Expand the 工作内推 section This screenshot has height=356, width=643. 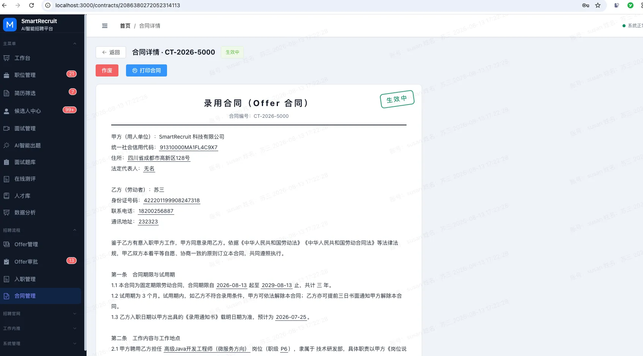click(41, 328)
